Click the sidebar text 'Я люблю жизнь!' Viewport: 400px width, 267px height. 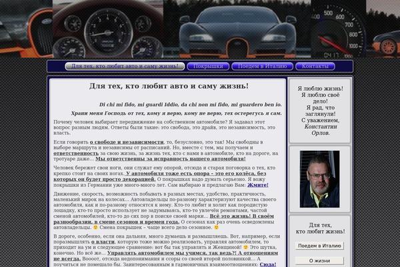(321, 89)
